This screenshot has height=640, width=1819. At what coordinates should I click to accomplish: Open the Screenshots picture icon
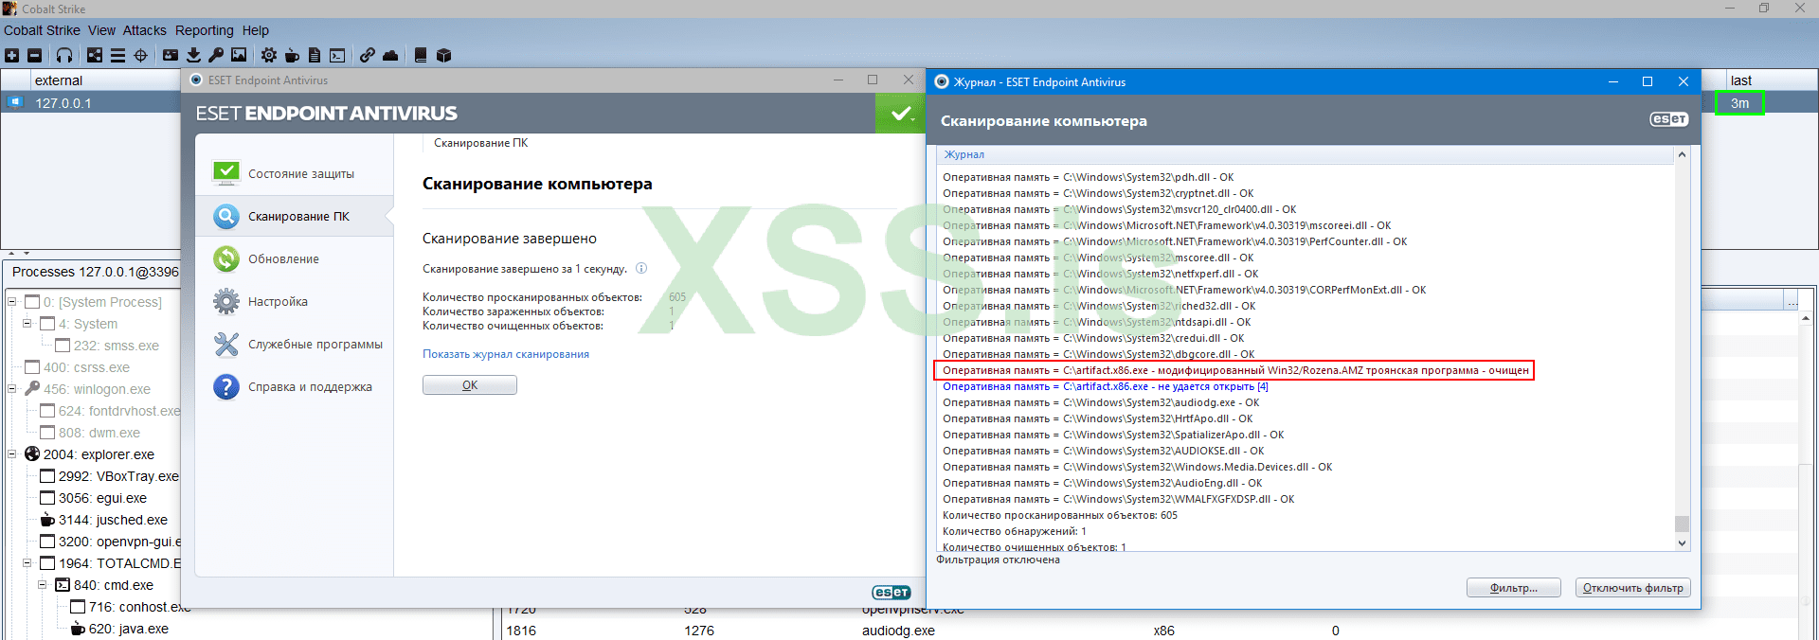(x=239, y=55)
